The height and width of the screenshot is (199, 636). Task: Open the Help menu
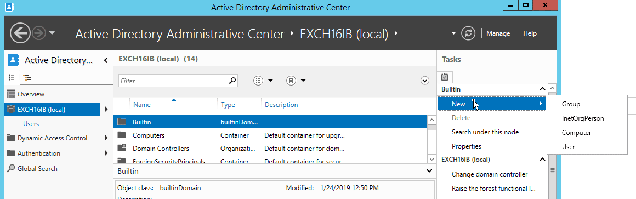[x=530, y=33]
